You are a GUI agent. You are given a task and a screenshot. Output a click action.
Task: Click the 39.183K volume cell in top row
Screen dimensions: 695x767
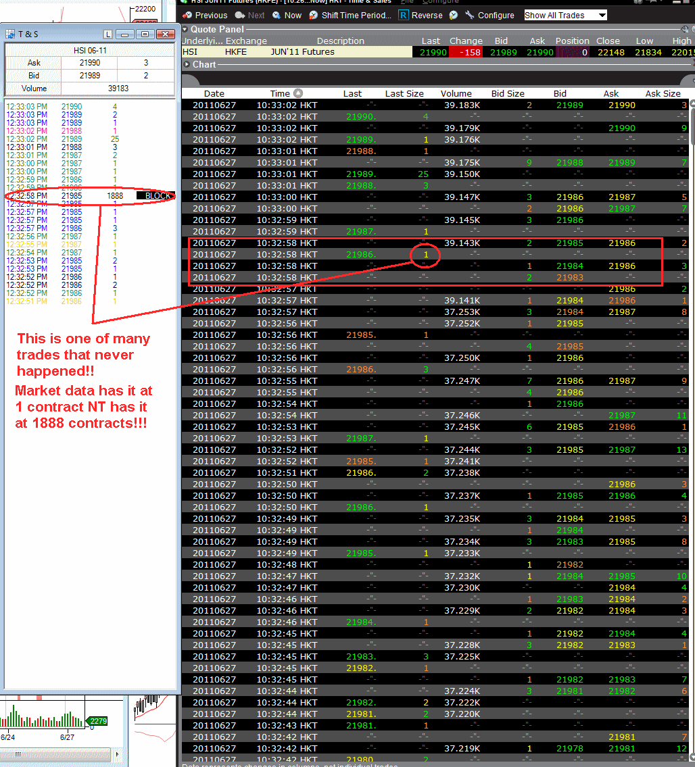pyautogui.click(x=462, y=105)
